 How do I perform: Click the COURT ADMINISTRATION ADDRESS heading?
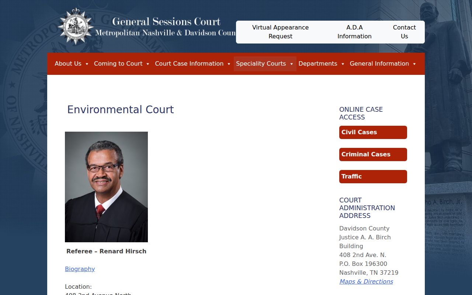click(367, 208)
